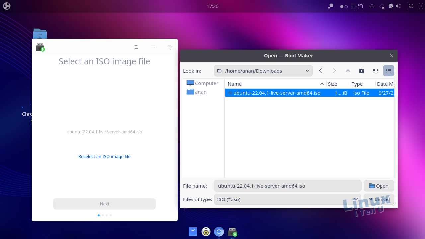This screenshot has height=239, width=425.
Task: Open the home folder desktop icon
Action: (x=40, y=34)
